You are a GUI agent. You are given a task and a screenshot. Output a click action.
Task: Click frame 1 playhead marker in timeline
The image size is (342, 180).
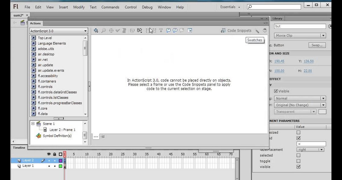pos(65,154)
